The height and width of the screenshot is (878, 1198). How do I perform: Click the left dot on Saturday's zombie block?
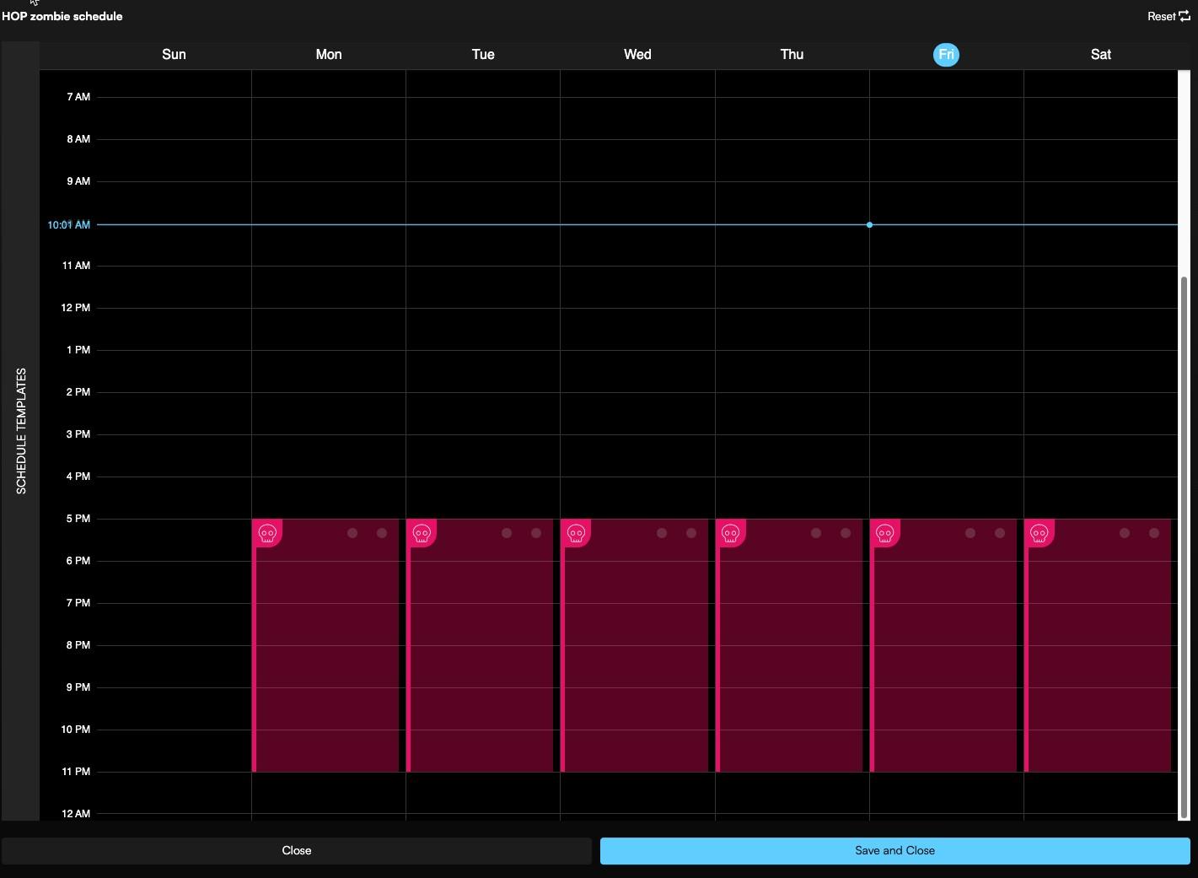(1125, 533)
